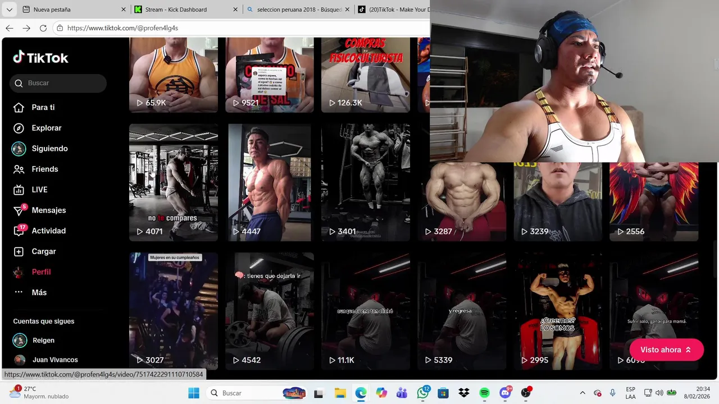
Task: Open the Juan Vivancos followed account
Action: click(45, 360)
